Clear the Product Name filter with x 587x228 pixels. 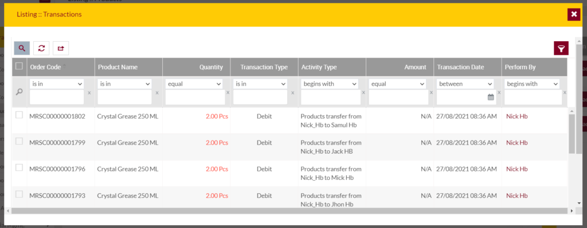157,93
